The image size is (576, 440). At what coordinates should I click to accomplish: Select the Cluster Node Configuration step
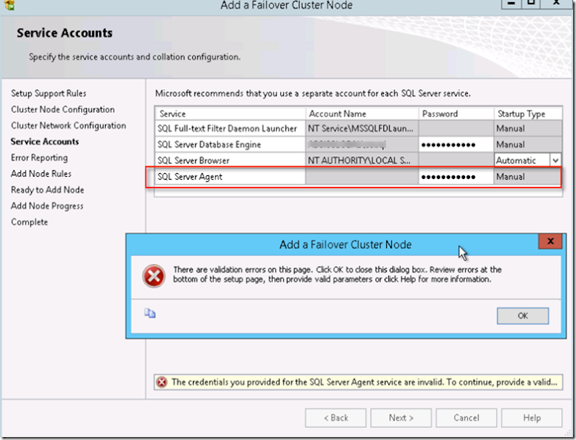tap(63, 109)
